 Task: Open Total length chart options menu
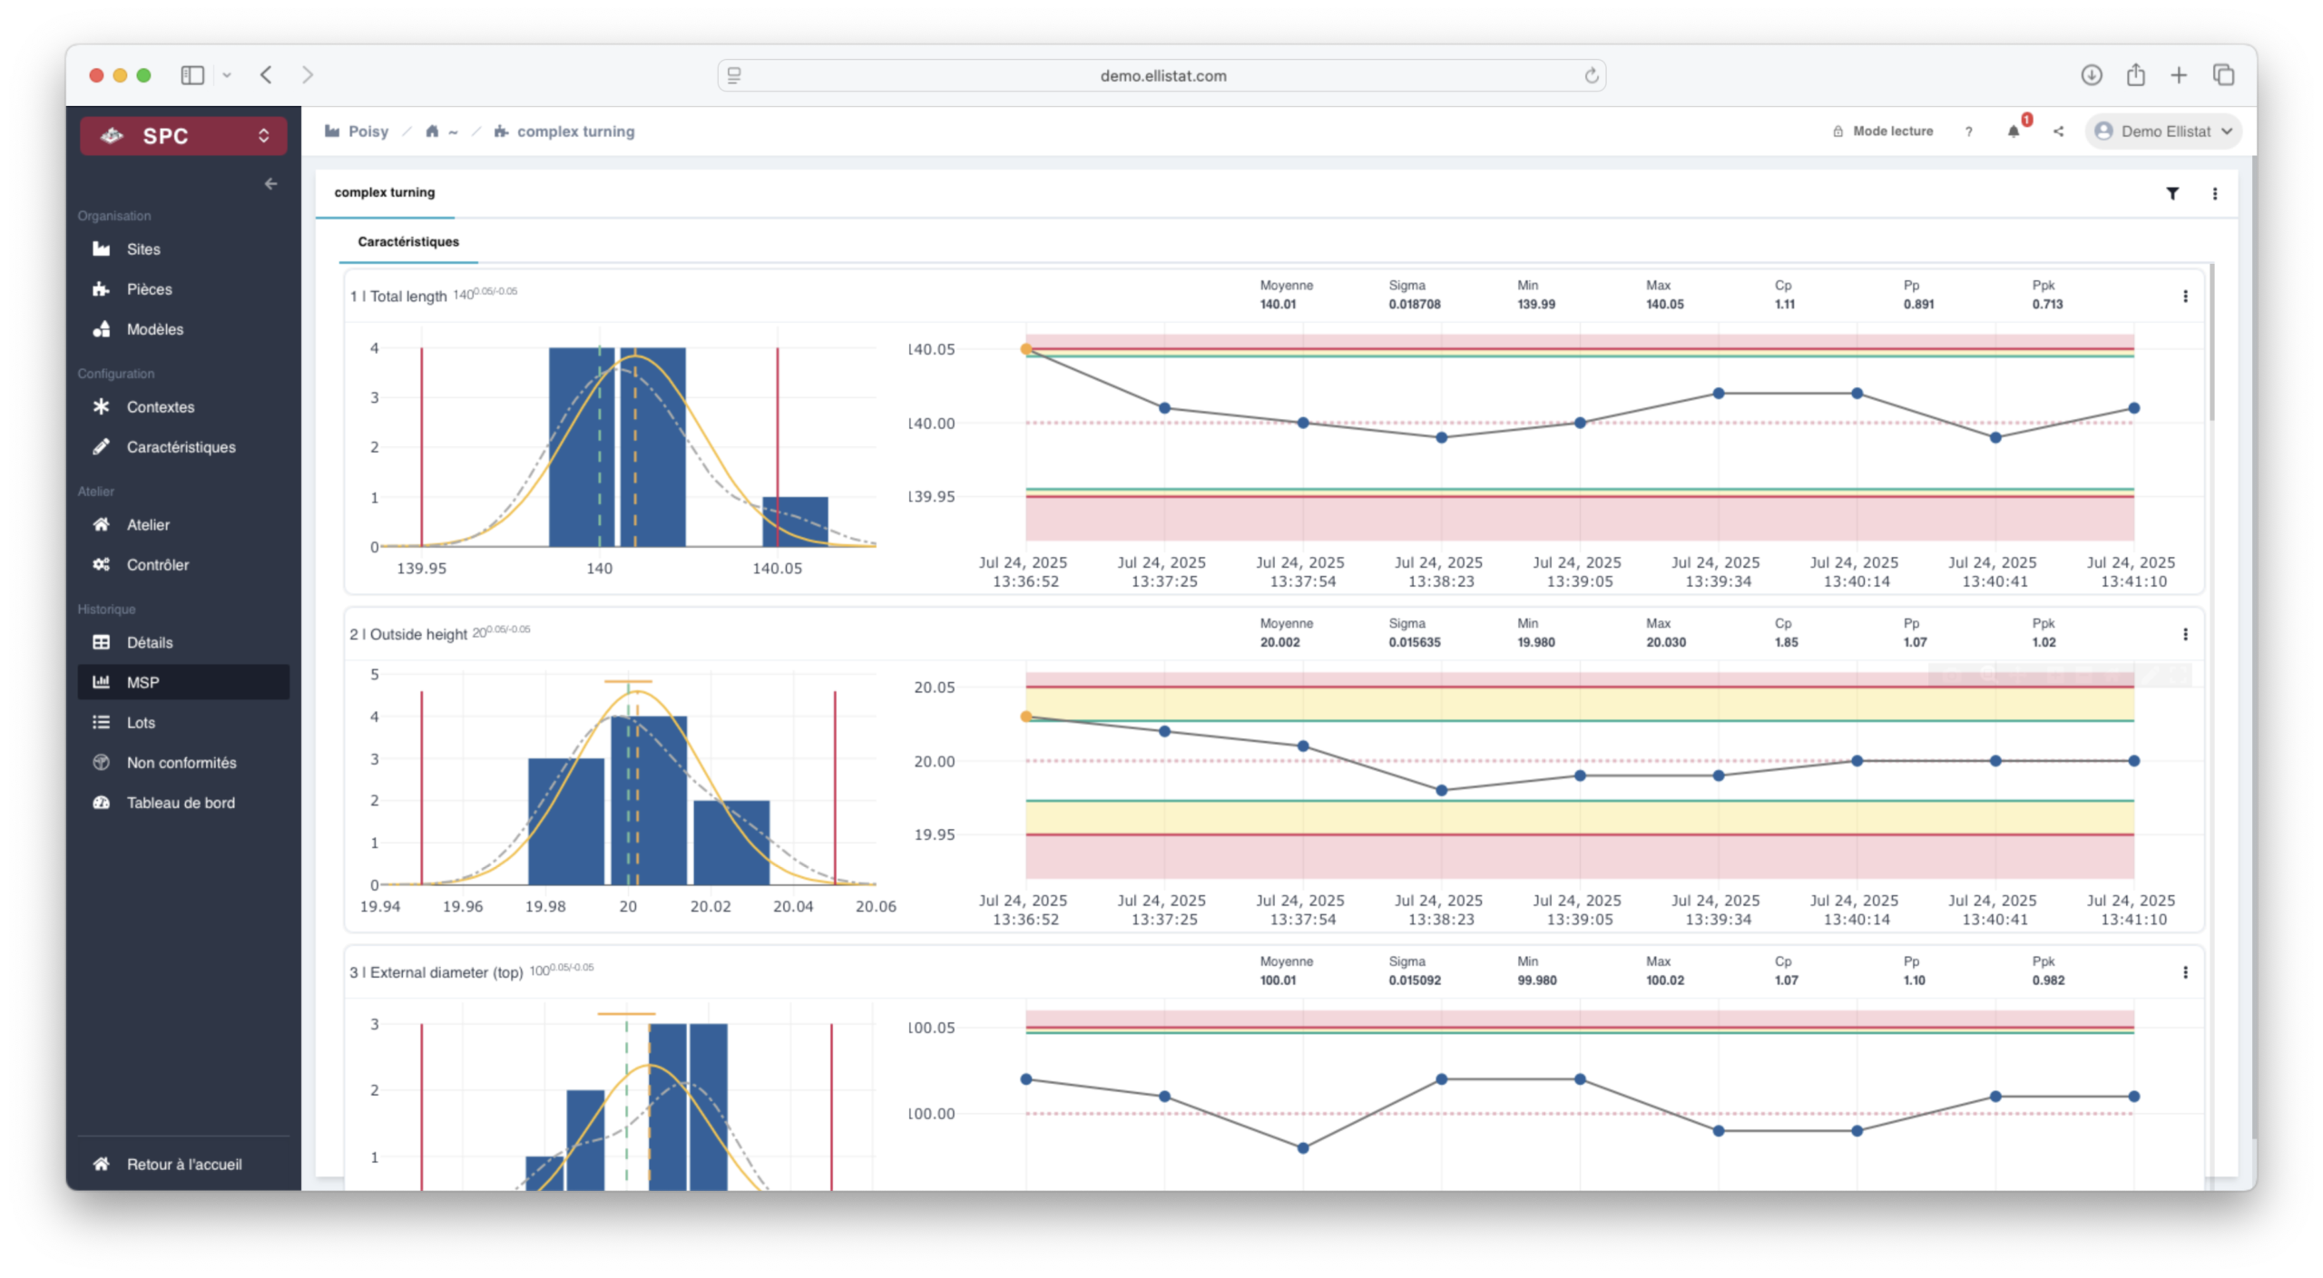[2185, 297]
